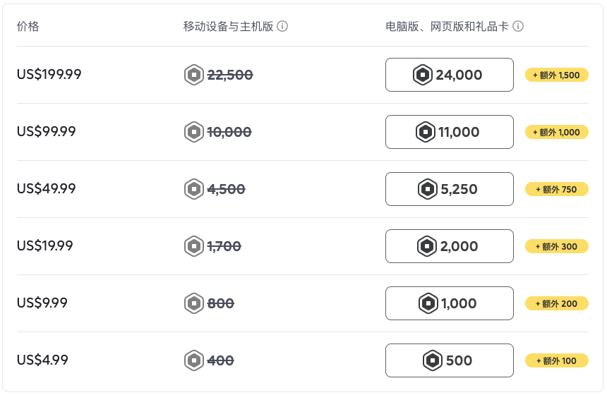The image size is (607, 395).
Task: Click Robux icon beside crossed-out 800
Action: (x=193, y=303)
